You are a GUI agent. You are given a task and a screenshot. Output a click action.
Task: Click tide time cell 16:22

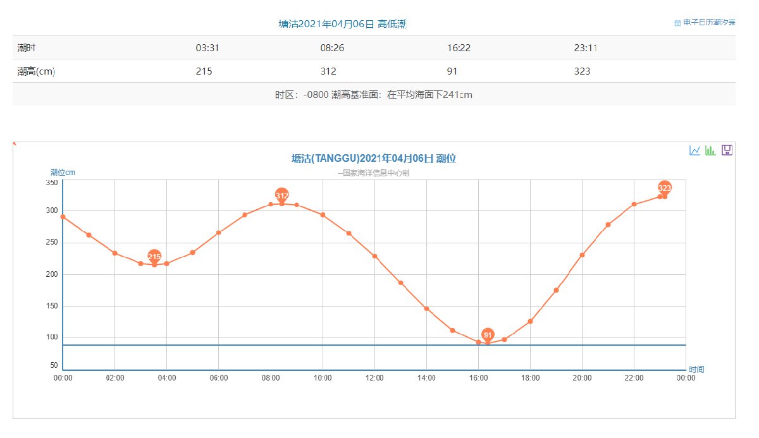click(459, 47)
